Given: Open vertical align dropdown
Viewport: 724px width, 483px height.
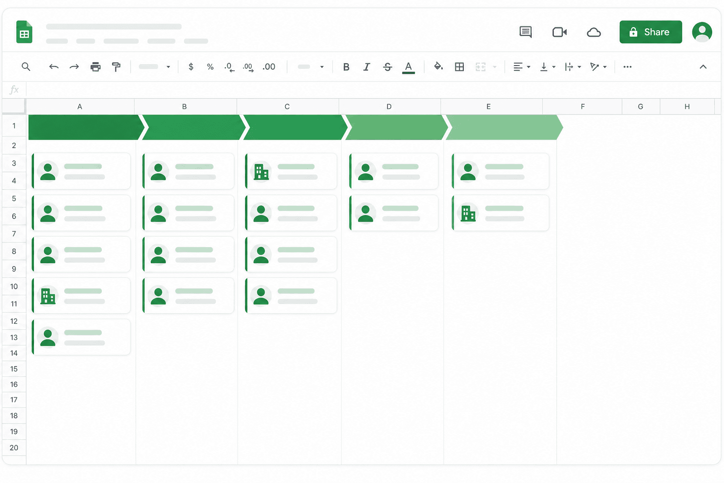Looking at the screenshot, I should click(548, 67).
